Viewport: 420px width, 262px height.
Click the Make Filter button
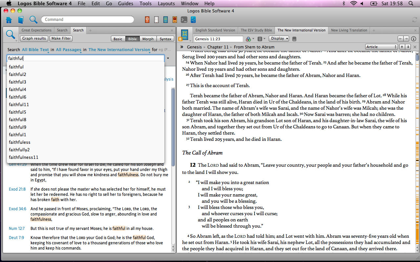61,38
